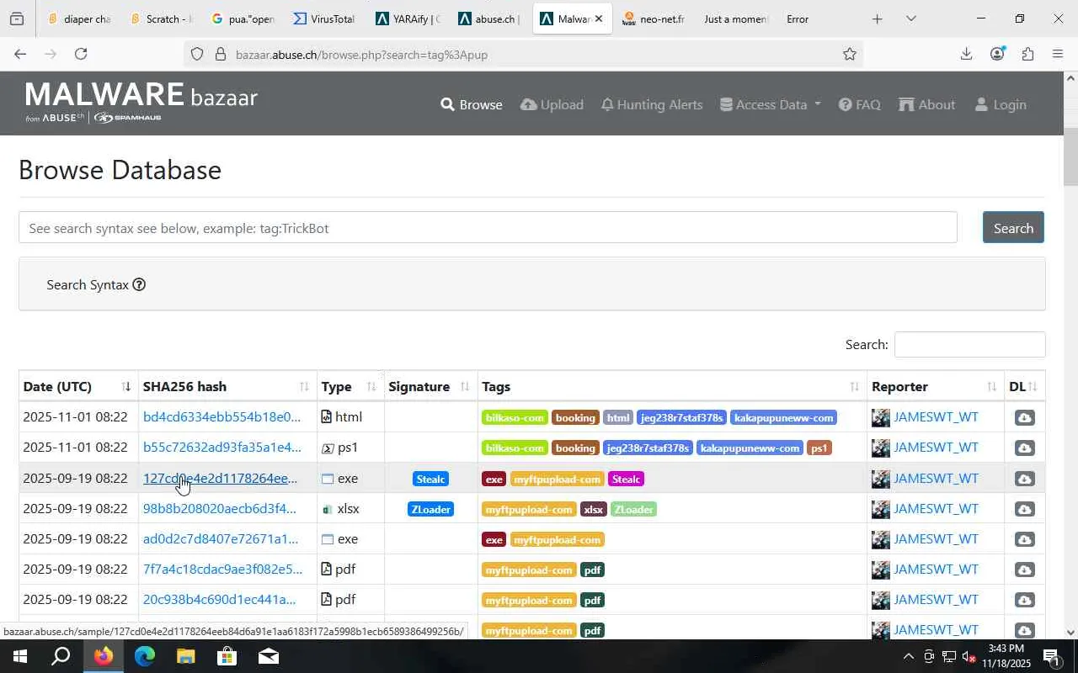
Task: Open the Firefox View icon at tab strip left
Action: click(17, 19)
